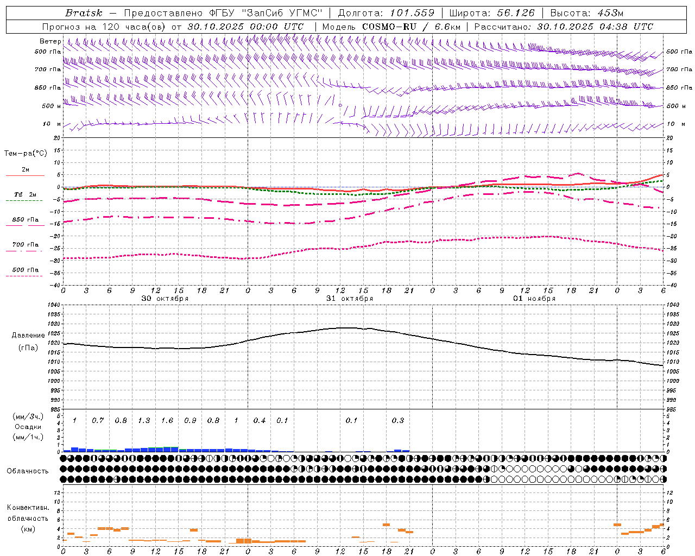Viewport: 695px width, 556px height.
Task: Click the '(мм/3ч.)' precipitation unit label
Action: coord(28,417)
